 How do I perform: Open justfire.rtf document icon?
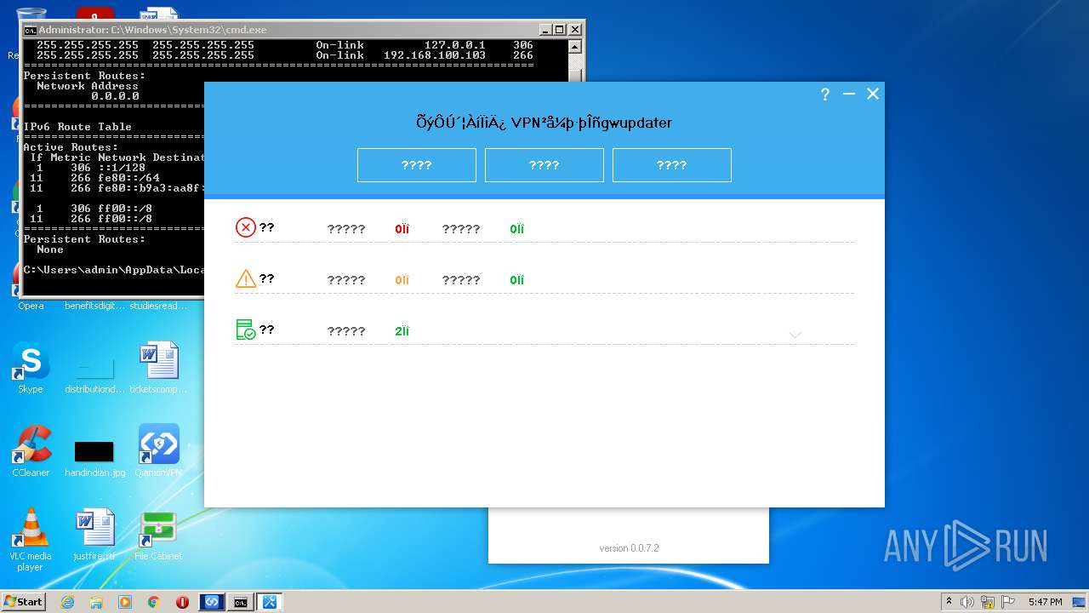tap(94, 536)
